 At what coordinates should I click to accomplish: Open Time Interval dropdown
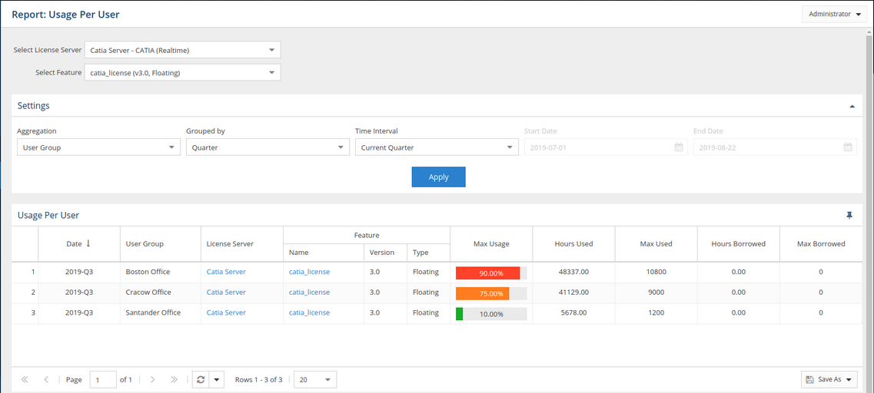437,147
